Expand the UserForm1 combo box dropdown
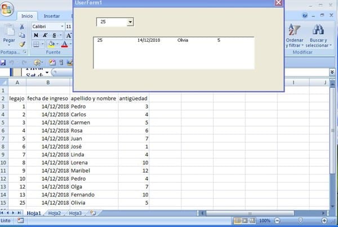The image size is (338, 227). (x=130, y=22)
